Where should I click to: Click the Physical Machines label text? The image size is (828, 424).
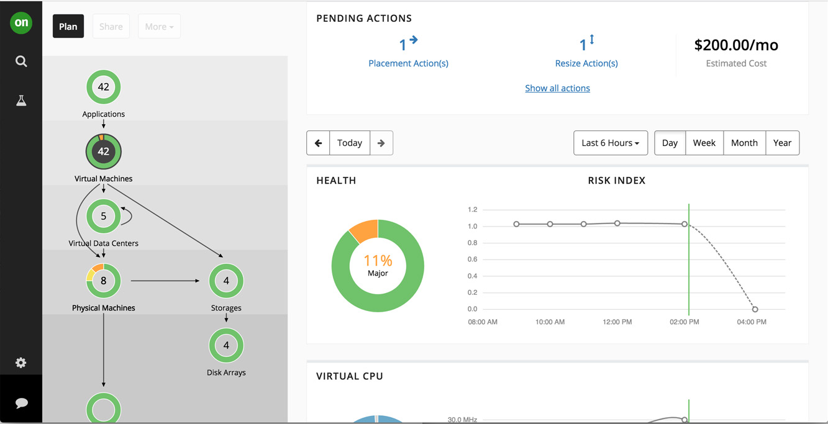[x=104, y=308]
